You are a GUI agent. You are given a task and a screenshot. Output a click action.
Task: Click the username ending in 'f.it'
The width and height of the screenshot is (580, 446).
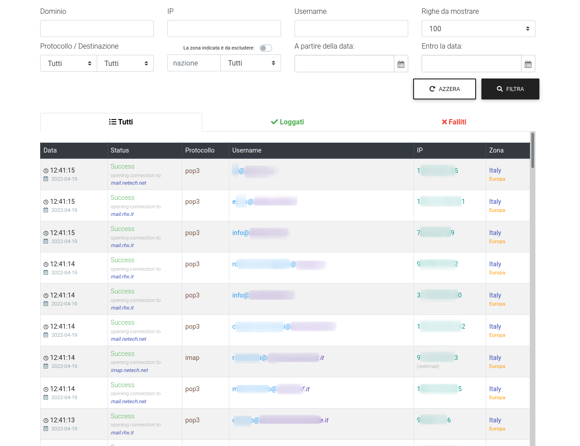(271, 389)
